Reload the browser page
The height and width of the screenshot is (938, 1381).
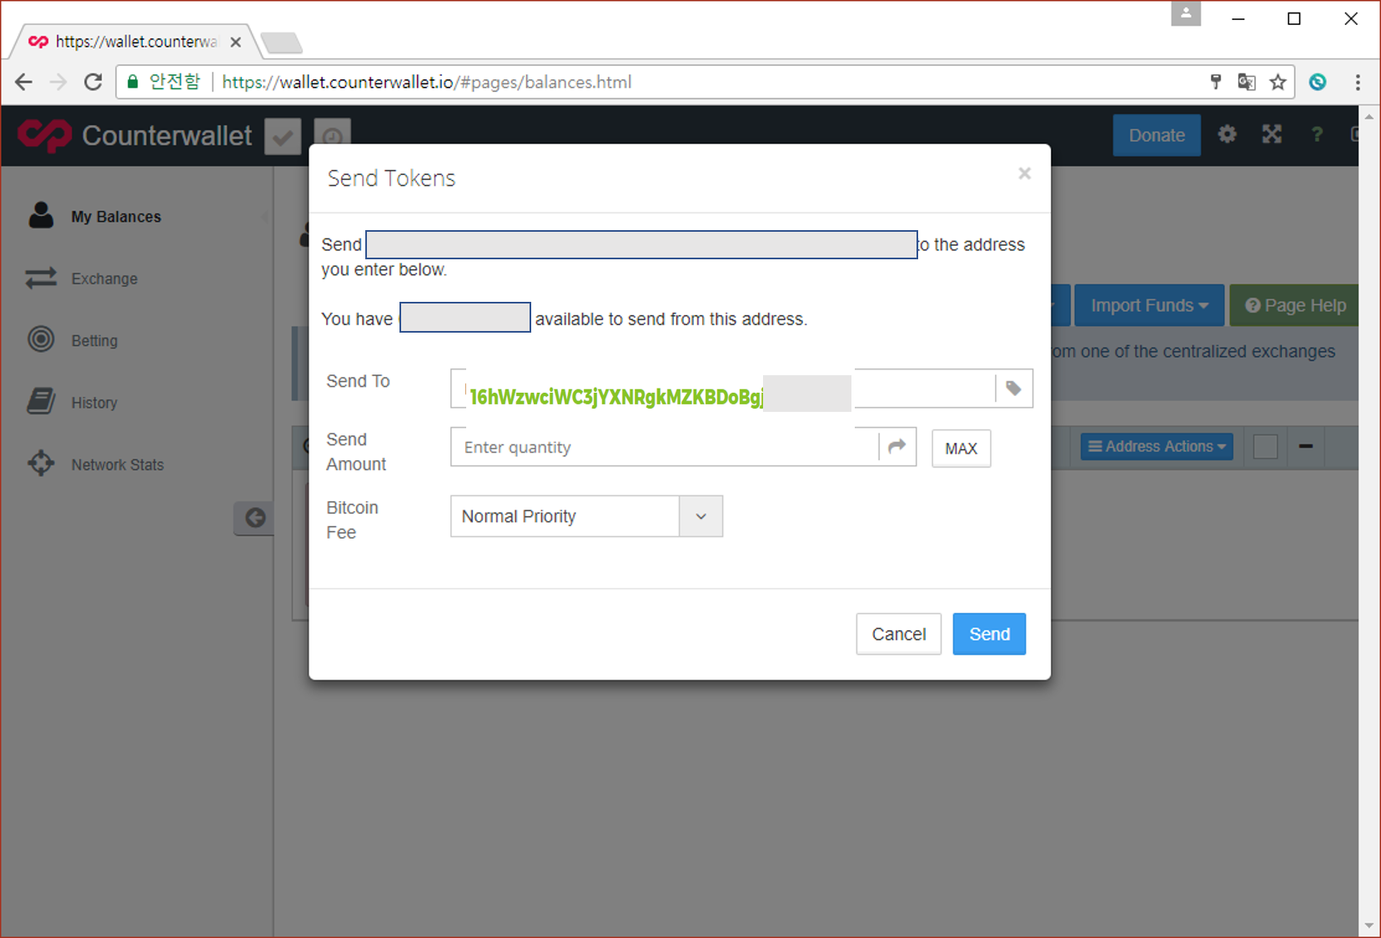point(93,82)
